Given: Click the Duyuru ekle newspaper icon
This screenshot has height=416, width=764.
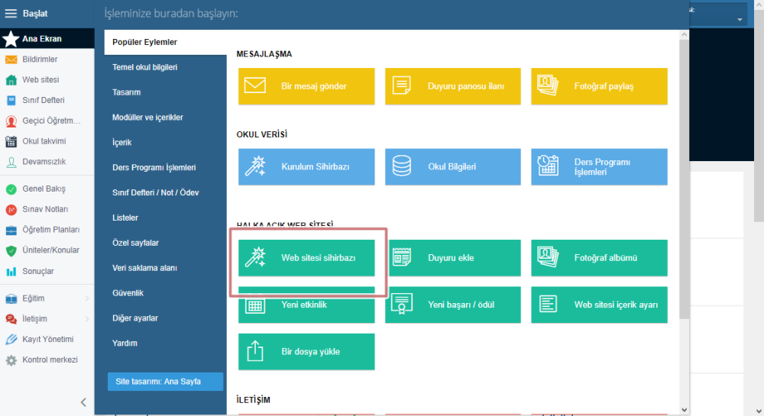Looking at the screenshot, I should 402,257.
